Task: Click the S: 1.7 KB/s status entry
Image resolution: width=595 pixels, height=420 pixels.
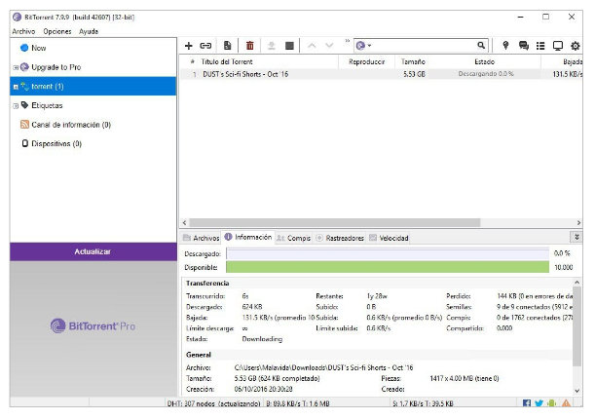Action: (423, 403)
